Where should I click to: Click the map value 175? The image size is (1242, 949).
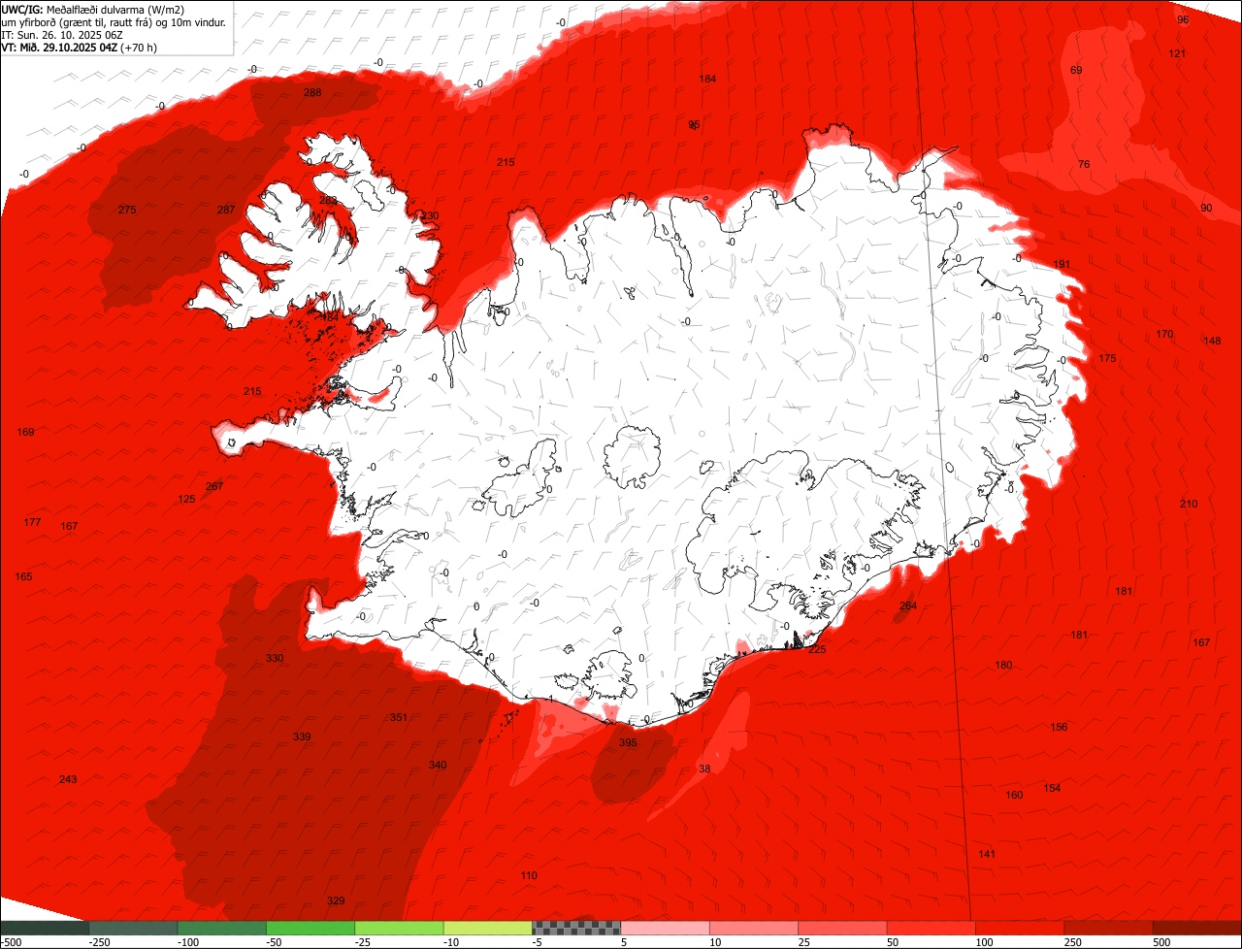coord(1107,359)
